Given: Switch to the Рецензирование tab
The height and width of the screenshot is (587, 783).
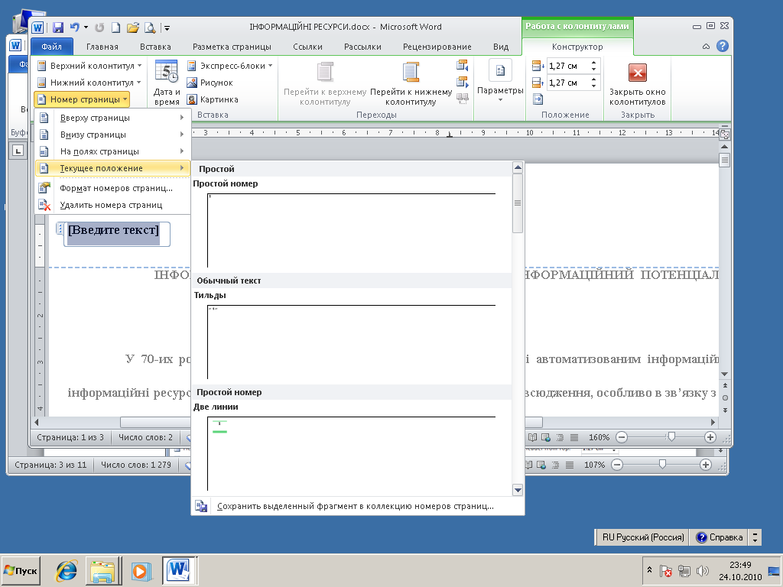Looking at the screenshot, I should pyautogui.click(x=437, y=47).
